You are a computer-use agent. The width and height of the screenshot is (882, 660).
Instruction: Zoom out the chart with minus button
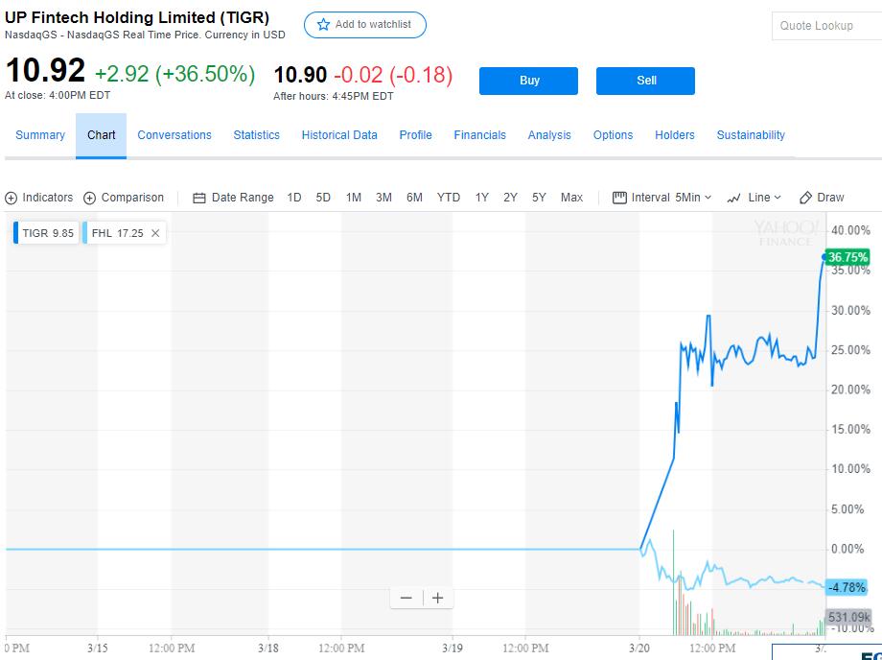406,598
